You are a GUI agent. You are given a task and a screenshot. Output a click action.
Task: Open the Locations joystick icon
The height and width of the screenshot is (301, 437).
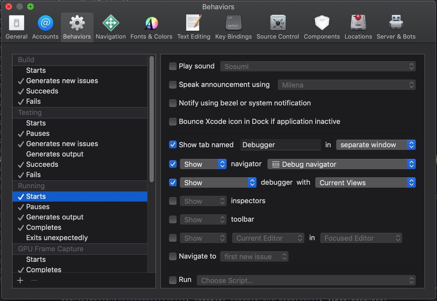coord(358,23)
